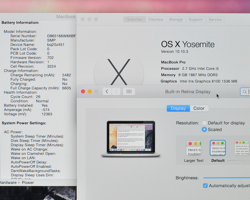This screenshot has width=250, height=200.
Task: Choose the Default scaling thumbnail
Action: tap(218, 148)
